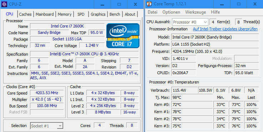Click the Verbrauch value 108.5W
Screen dimensions: 263x132
click(206, 90)
